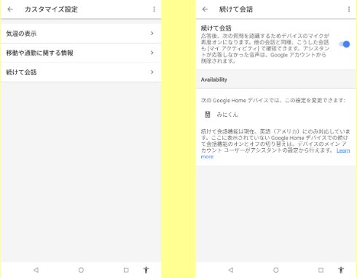Tap recent apps button on right screen

(x=321, y=270)
